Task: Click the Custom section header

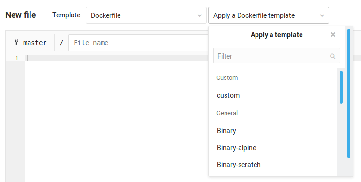Action: tap(227, 78)
